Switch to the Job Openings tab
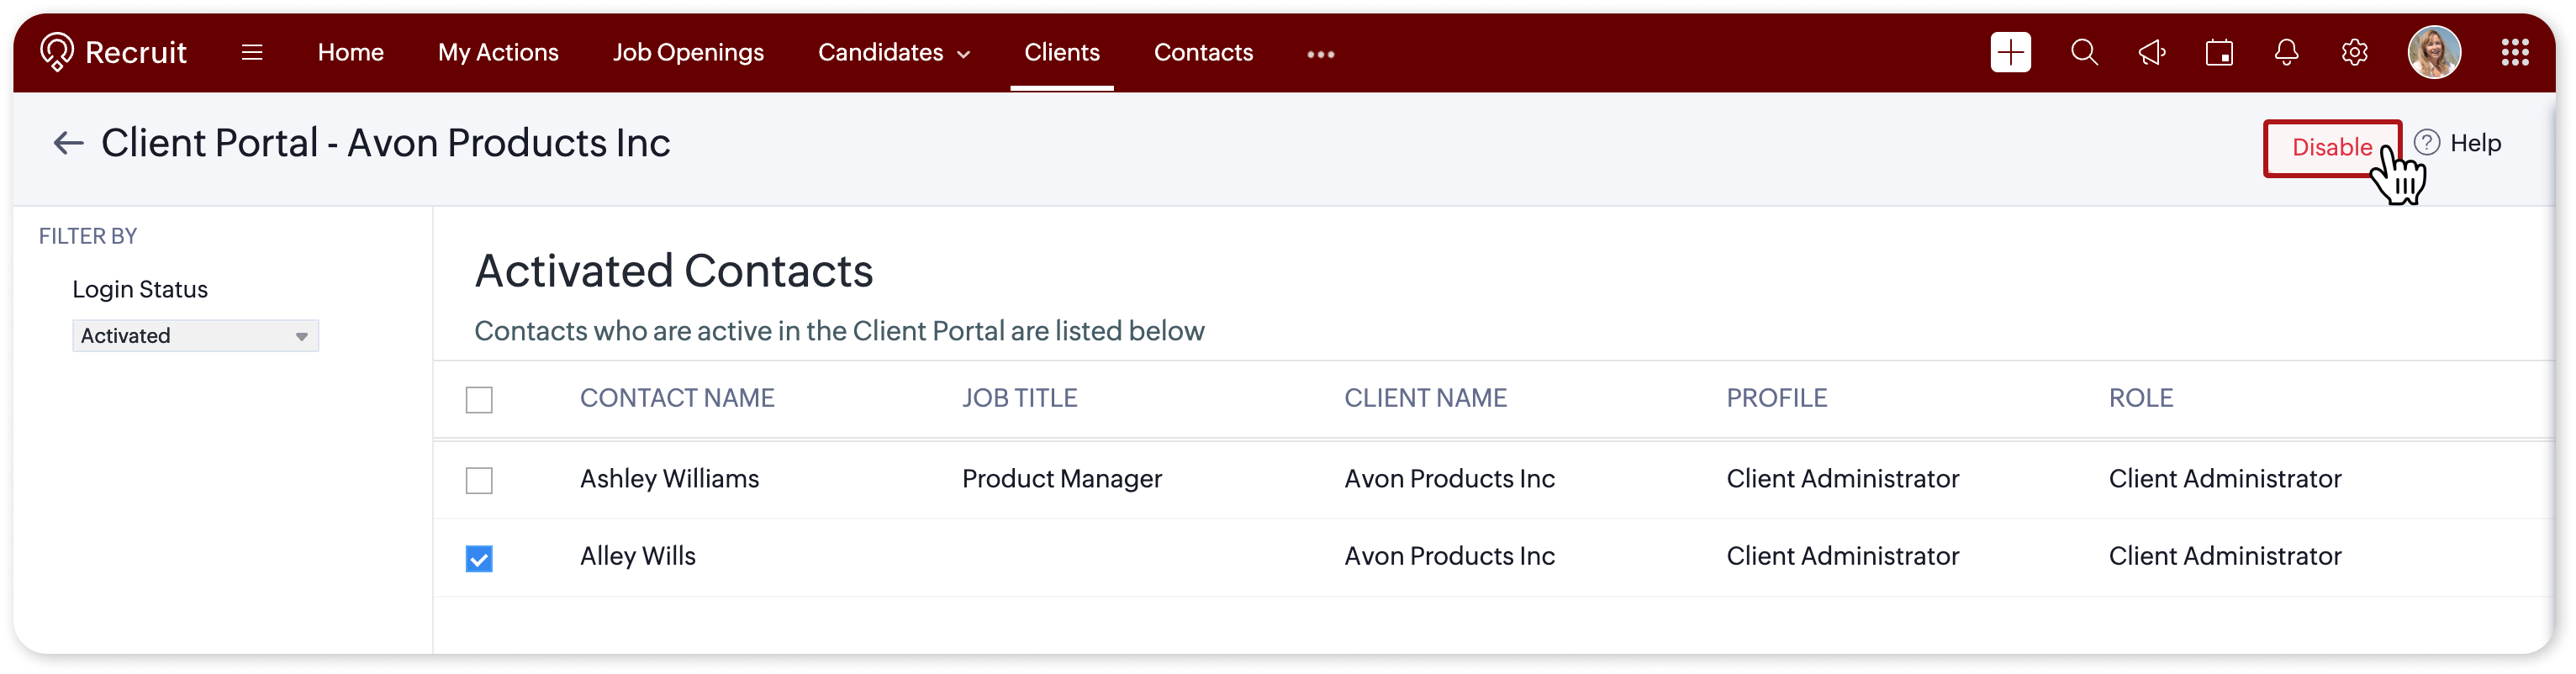 [x=688, y=52]
